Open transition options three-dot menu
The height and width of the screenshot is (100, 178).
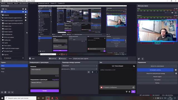(96, 72)
